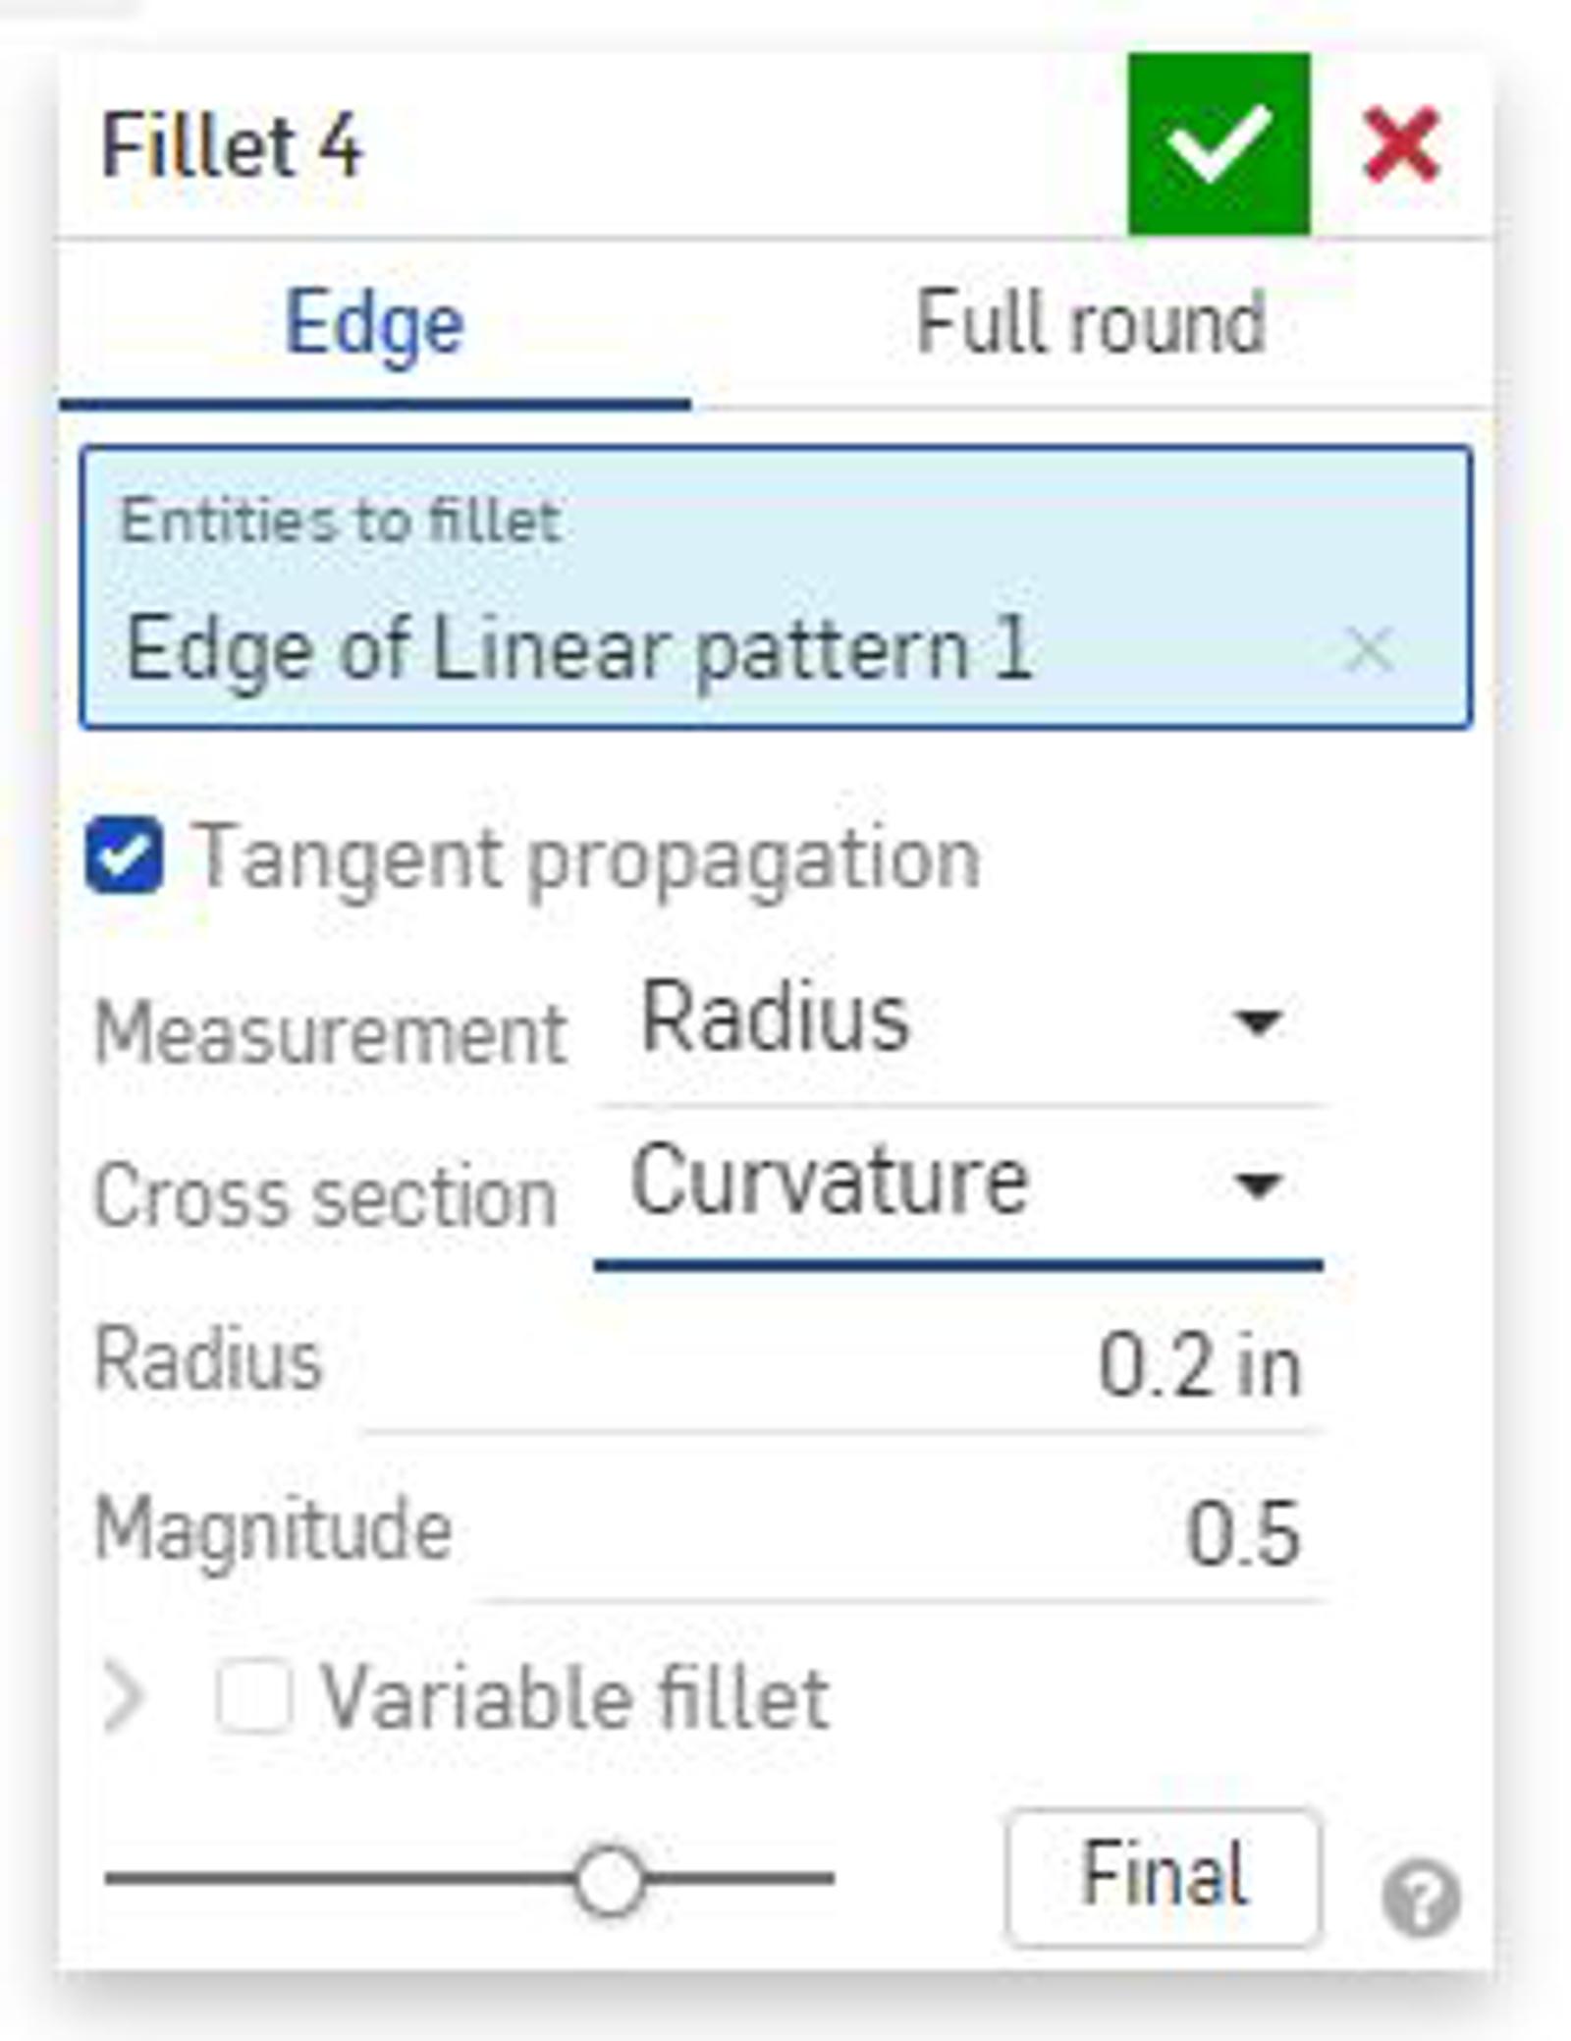Open the Cross section dropdown
The height and width of the screenshot is (2041, 1571).
click(943, 1188)
